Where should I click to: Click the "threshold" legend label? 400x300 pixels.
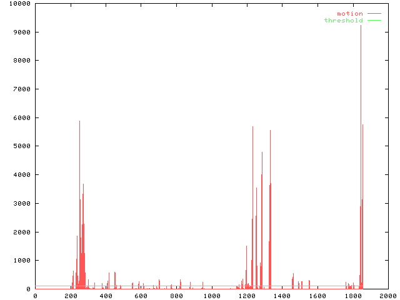[x=343, y=21]
